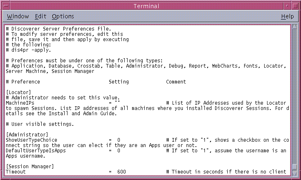Open the Help menu
Viewport: 301px width, 180px height.
coord(288,16)
